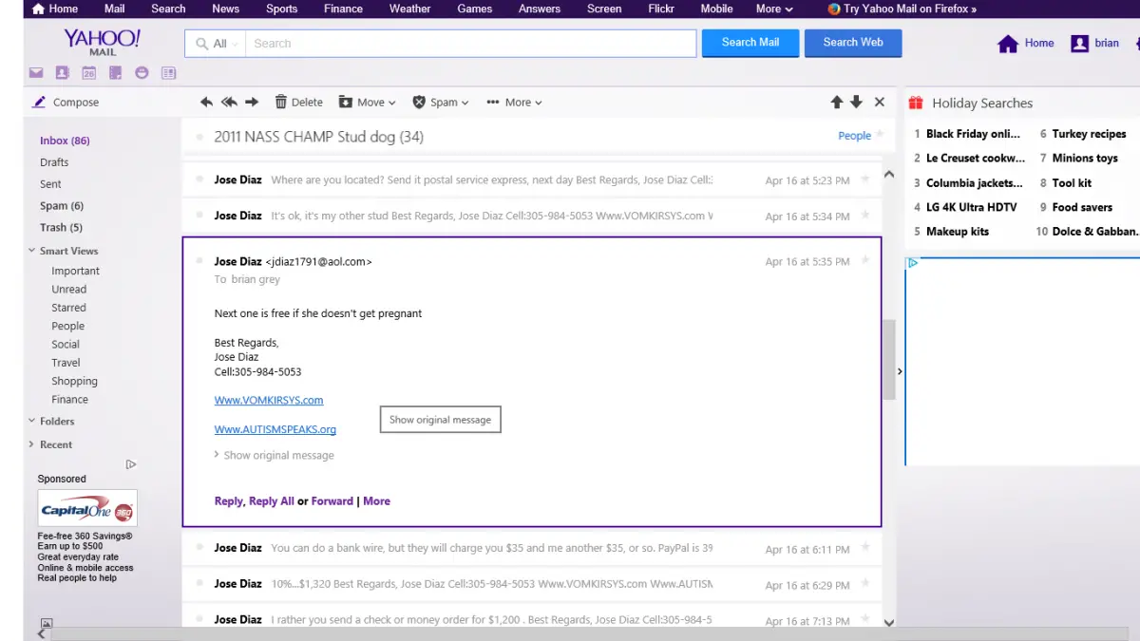1140x641 pixels.
Task: Click into the mail search field
Action: [470, 44]
